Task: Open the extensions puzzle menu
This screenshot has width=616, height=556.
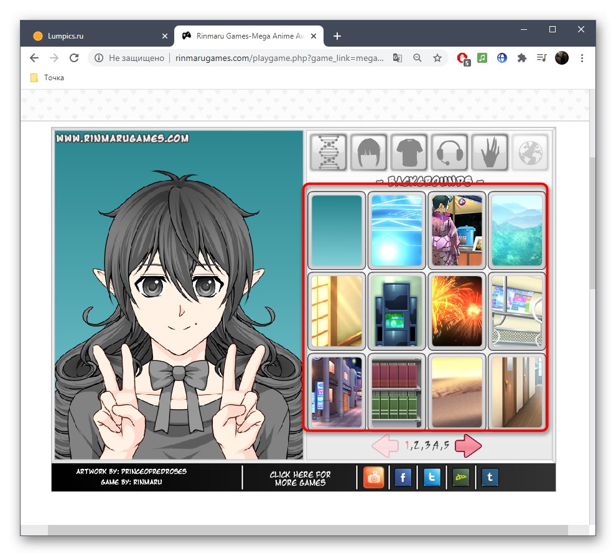Action: click(521, 58)
